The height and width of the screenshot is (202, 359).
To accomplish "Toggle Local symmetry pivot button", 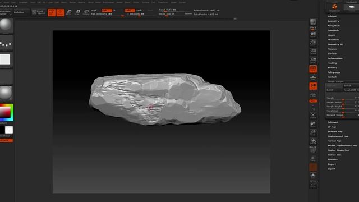I will coord(313,86).
